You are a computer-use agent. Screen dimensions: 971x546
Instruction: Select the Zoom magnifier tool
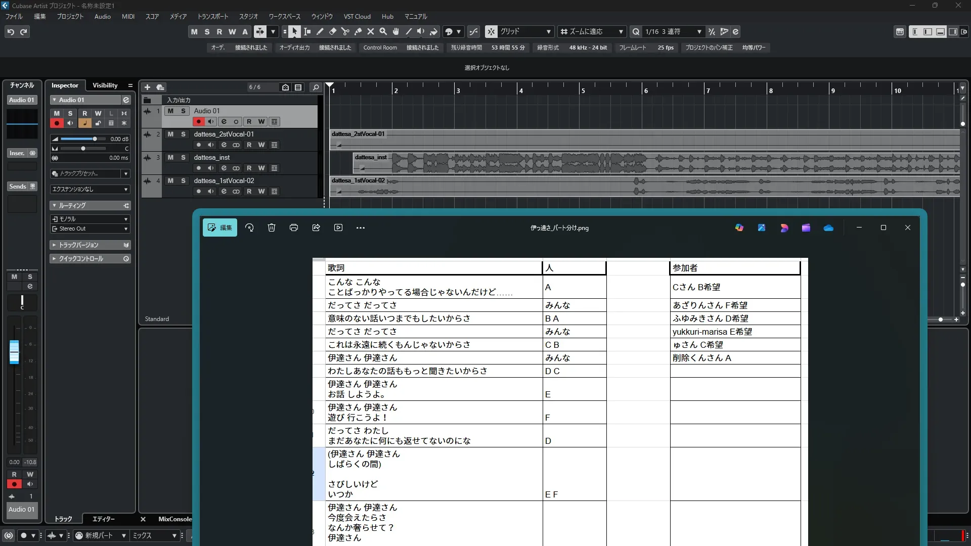383,32
